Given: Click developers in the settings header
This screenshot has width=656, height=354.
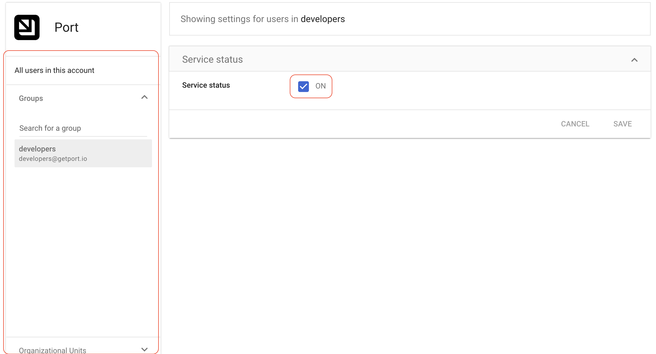Looking at the screenshot, I should pyautogui.click(x=323, y=19).
